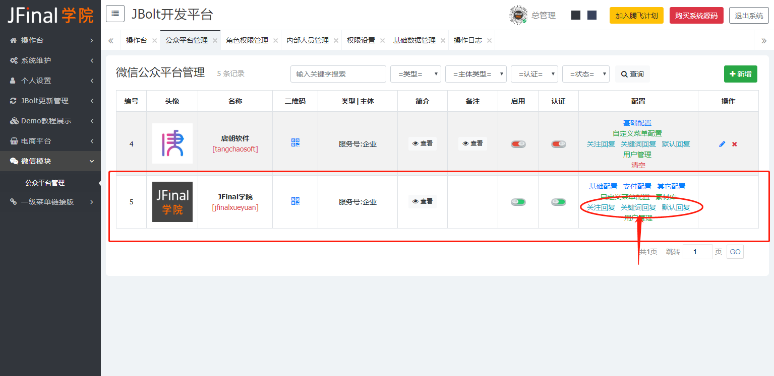Show the QR code for 唐朝软件
Screen dimensions: 774x376
point(295,142)
